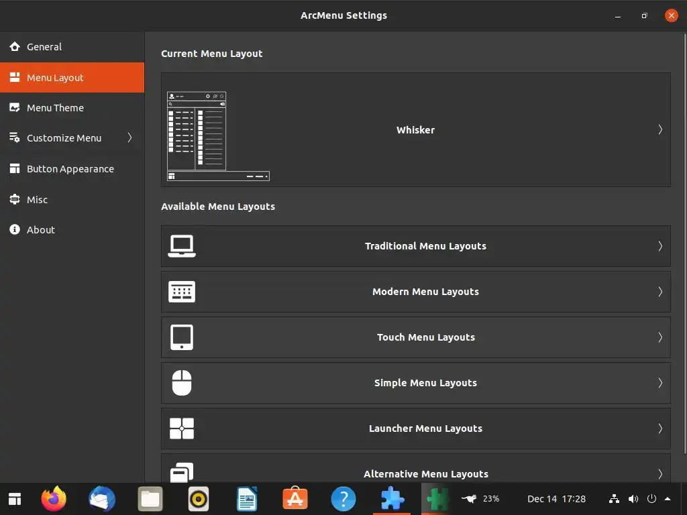
Task: Click the blue Extensions puzzle icon in taskbar
Action: pos(392,499)
